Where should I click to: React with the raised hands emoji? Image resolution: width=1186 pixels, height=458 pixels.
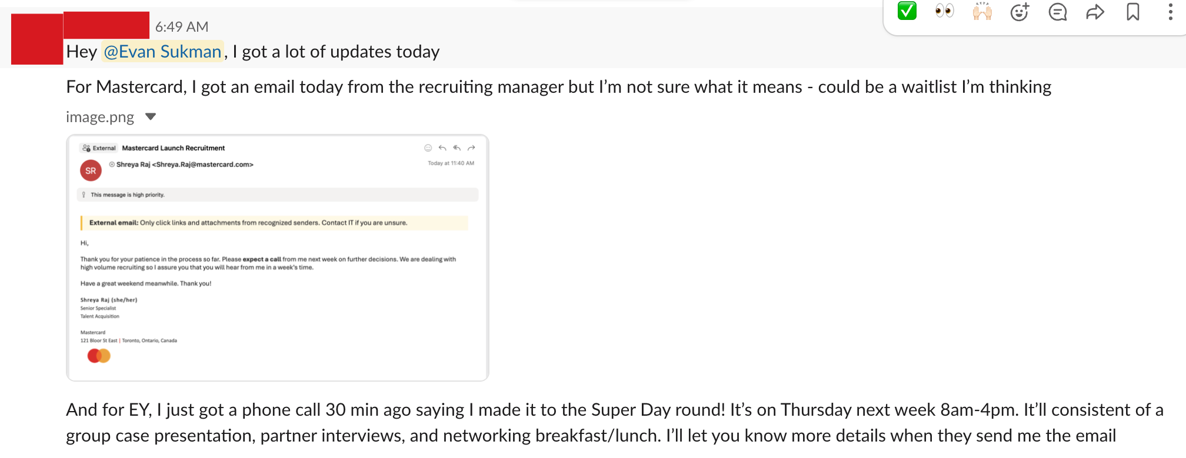pyautogui.click(x=982, y=11)
